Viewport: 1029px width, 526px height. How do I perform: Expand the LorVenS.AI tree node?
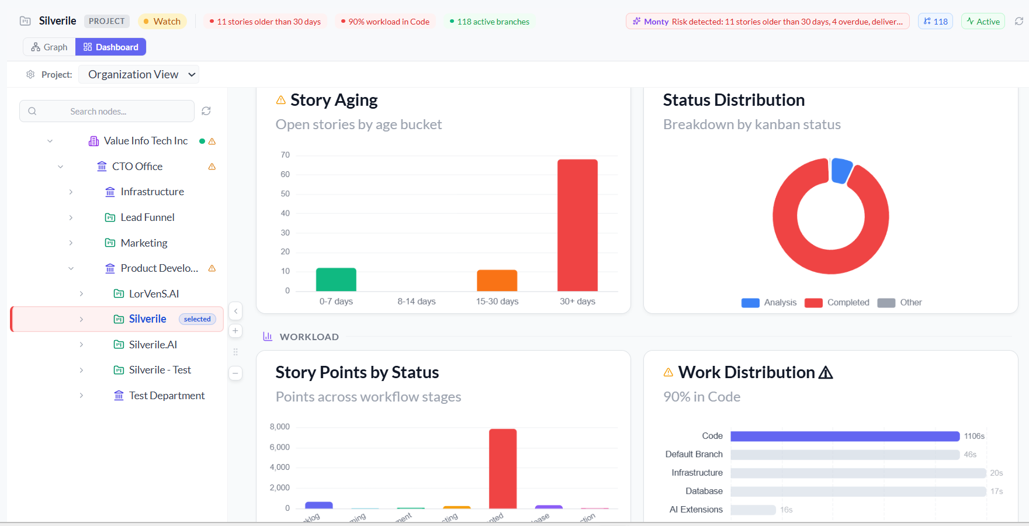point(81,293)
